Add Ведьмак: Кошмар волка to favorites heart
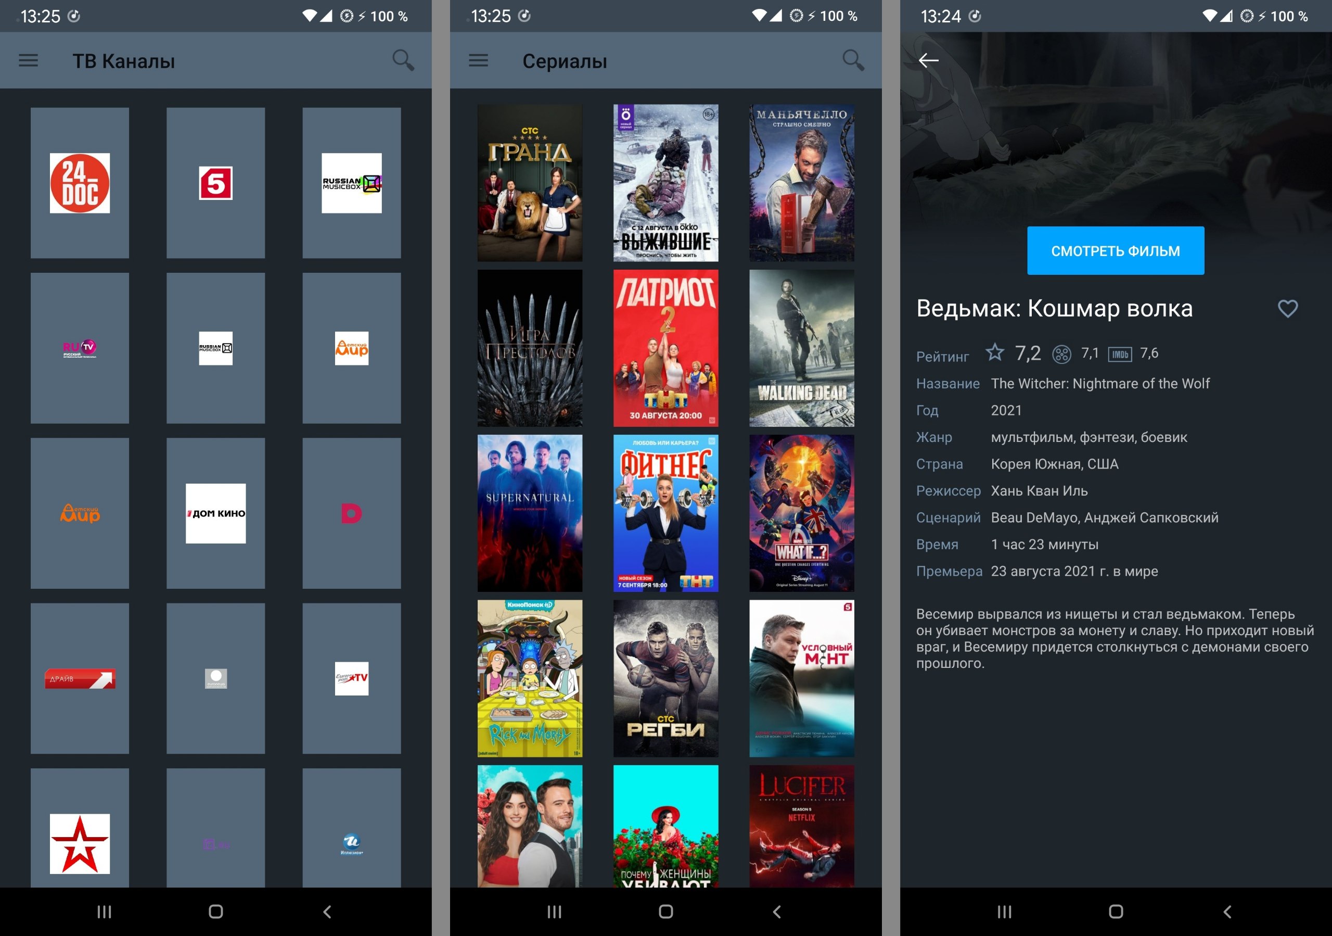This screenshot has width=1332, height=936. coord(1287,308)
